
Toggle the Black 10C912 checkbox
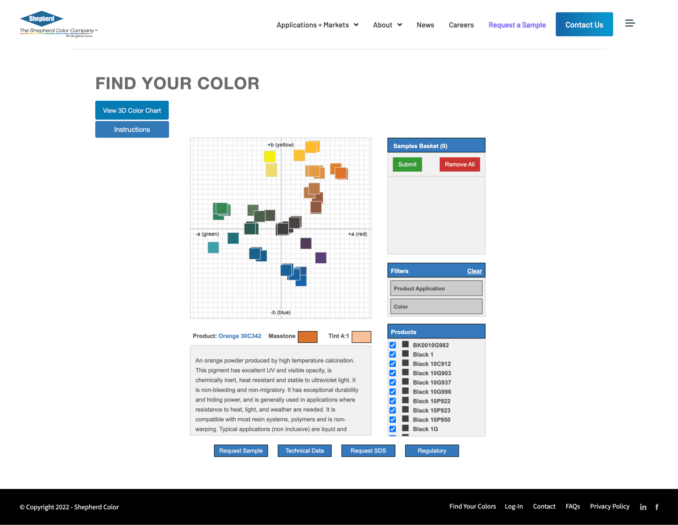(393, 364)
